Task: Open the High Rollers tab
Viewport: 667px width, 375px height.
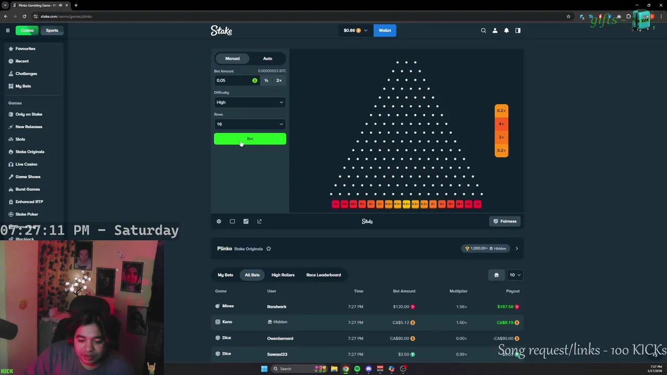Action: point(283,275)
